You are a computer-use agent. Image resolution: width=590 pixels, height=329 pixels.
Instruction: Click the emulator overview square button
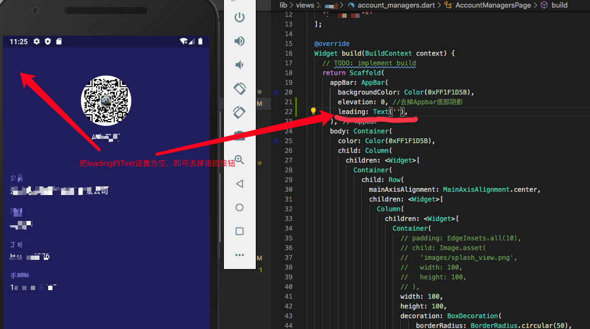[x=240, y=231]
